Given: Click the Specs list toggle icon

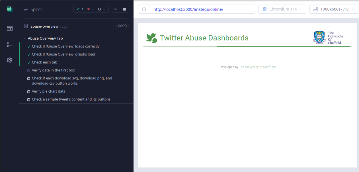Looking at the screenshot, I should point(26,9).
